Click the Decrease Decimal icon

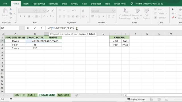click(113, 16)
